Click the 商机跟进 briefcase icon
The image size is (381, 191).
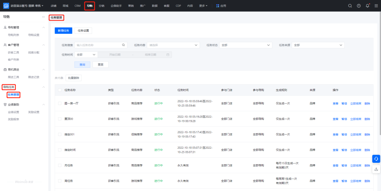click(5, 70)
